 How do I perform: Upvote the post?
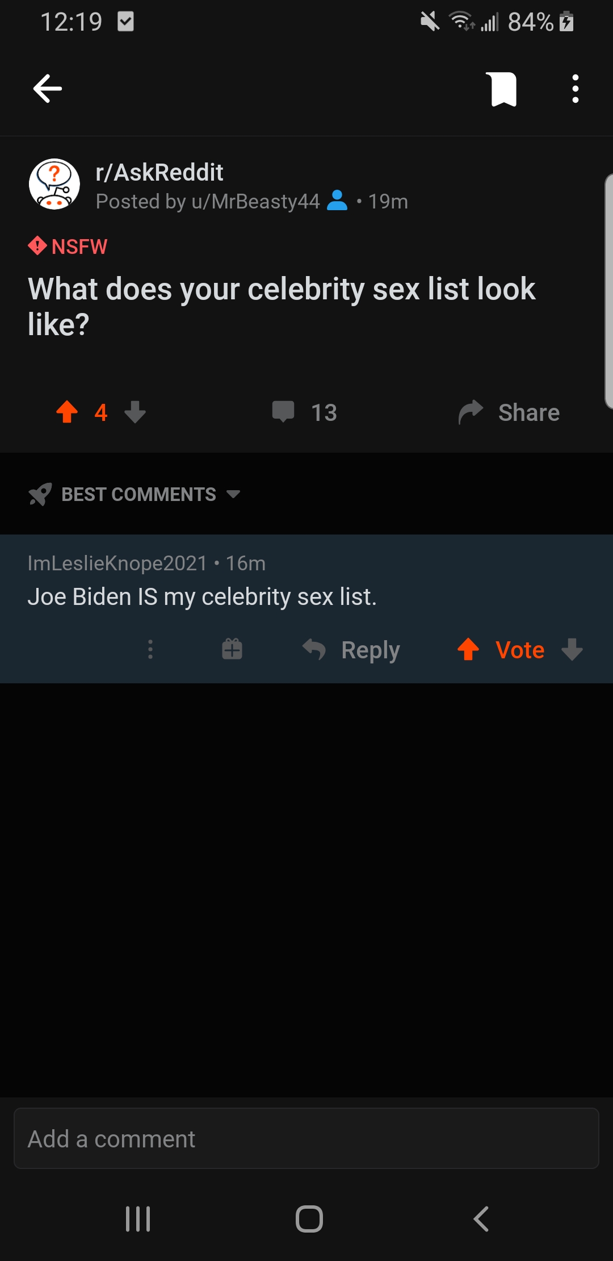pos(67,412)
